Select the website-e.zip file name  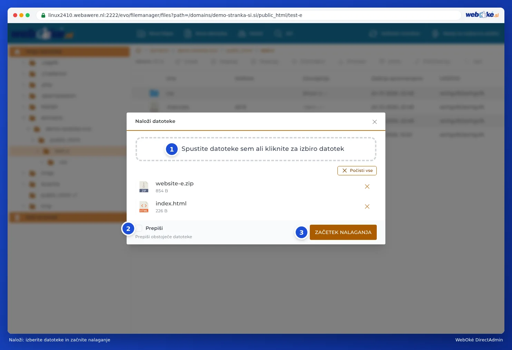[x=175, y=184]
